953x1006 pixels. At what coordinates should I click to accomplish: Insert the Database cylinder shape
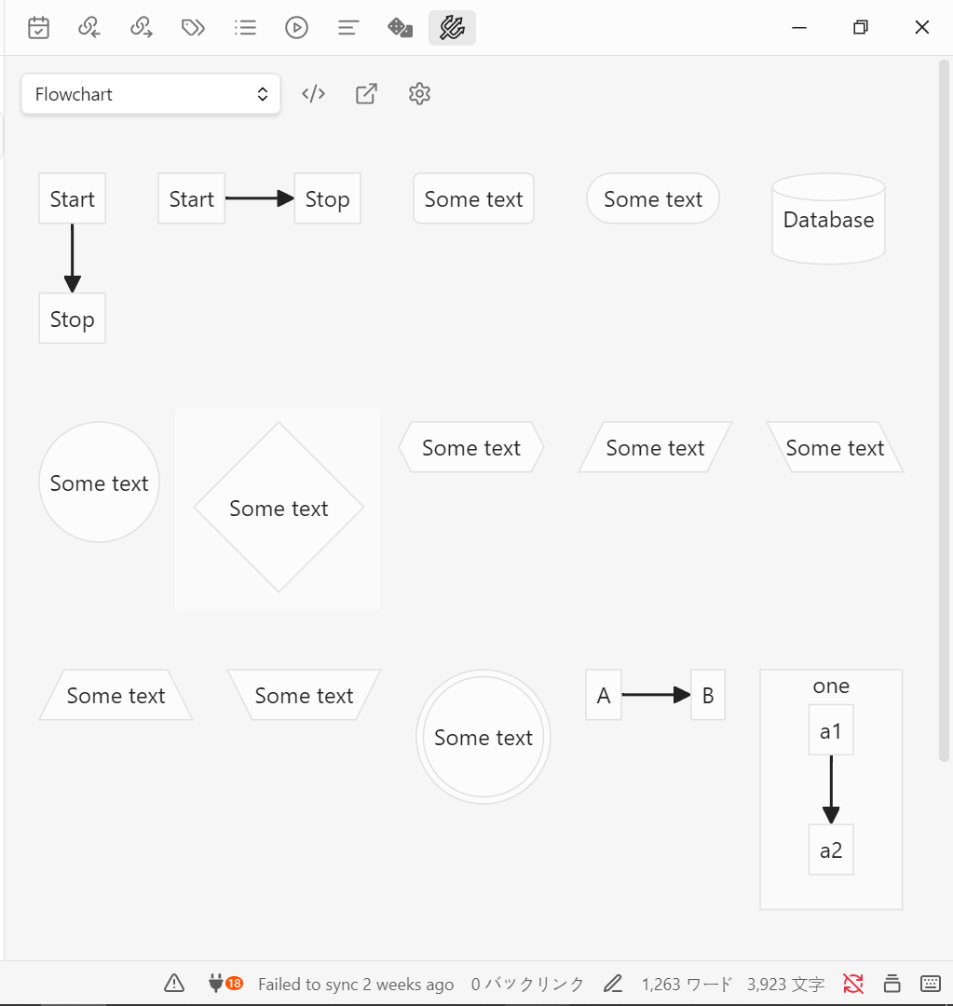pos(828,219)
